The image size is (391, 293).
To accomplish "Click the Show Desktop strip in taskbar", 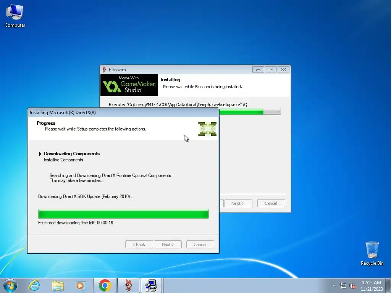I will point(389,285).
